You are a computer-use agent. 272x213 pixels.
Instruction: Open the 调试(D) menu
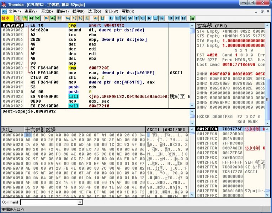(47, 11)
